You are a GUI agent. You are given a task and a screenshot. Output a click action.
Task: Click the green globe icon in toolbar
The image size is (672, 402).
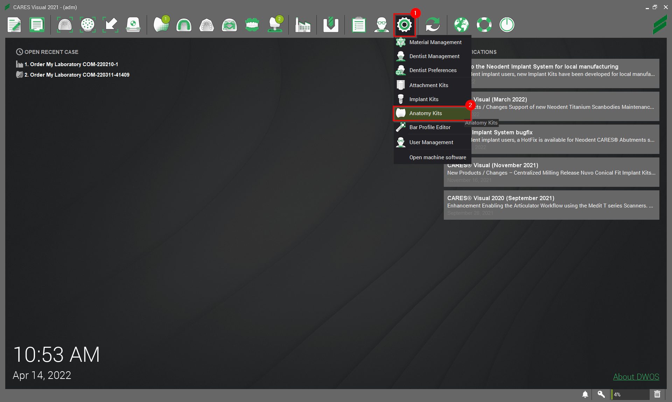(461, 25)
